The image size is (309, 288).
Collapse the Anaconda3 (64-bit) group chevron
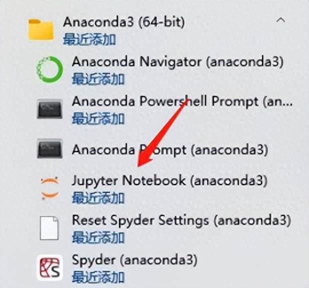pos(280,20)
